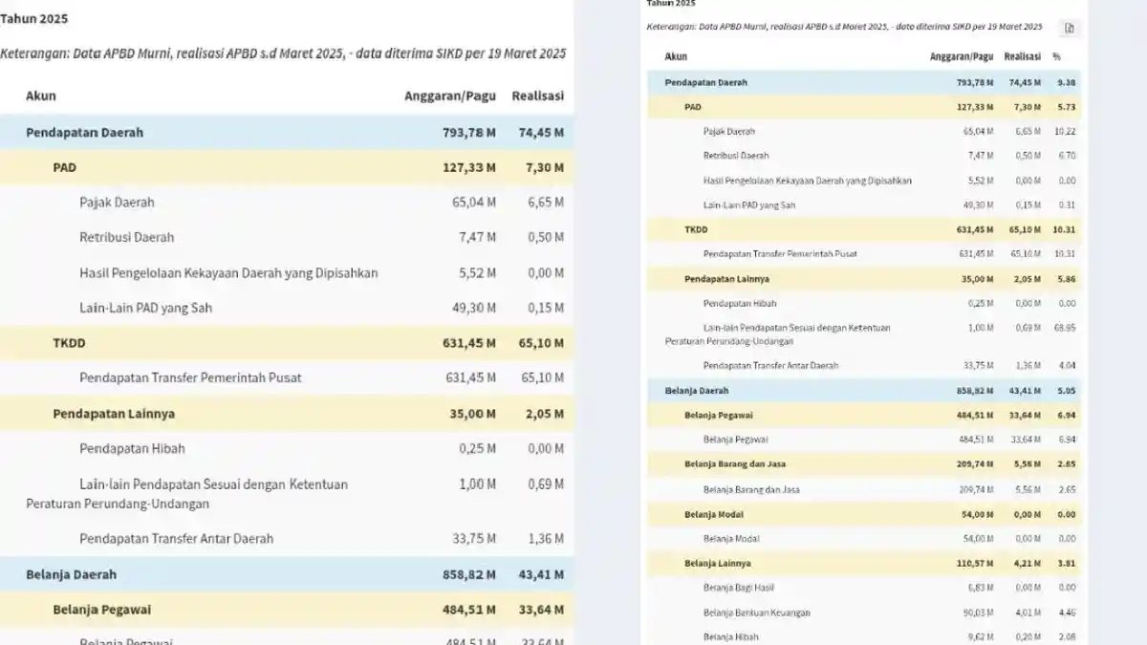The width and height of the screenshot is (1147, 645).
Task: Click Hasil Pengelolaan Kekayaan Daerah in the enlarged table
Action: coord(228,272)
